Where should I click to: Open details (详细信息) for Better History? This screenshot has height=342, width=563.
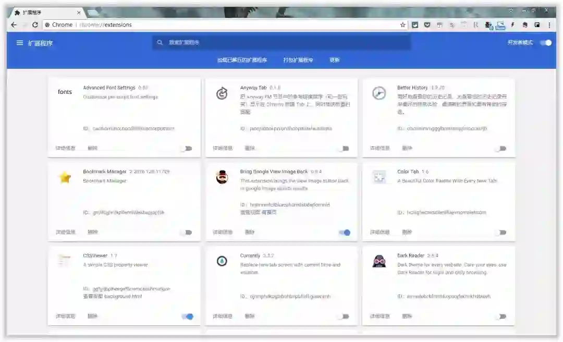pos(380,148)
